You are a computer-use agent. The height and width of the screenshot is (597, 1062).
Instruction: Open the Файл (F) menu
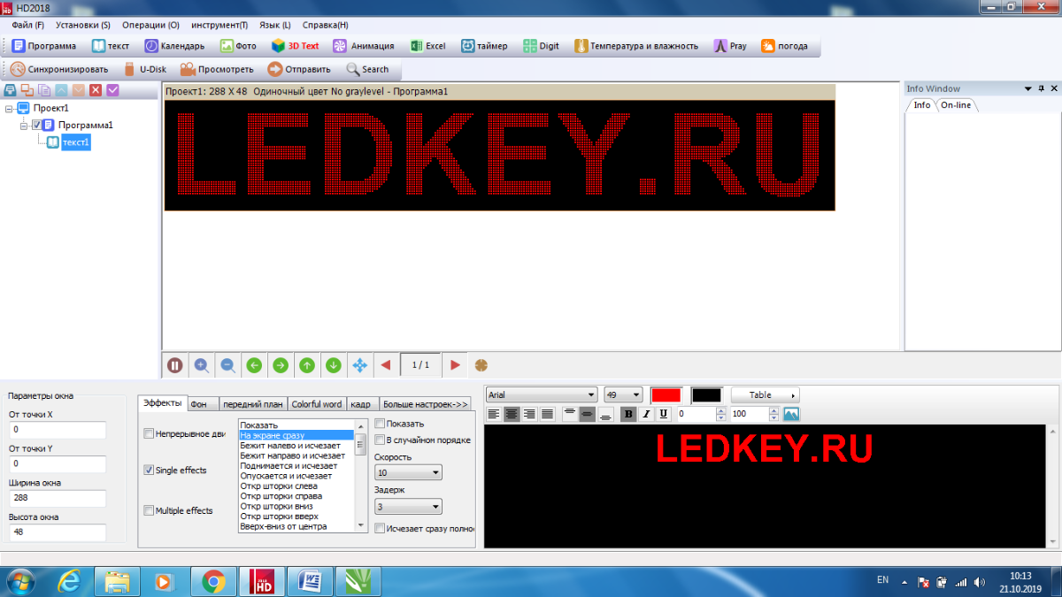28,26
